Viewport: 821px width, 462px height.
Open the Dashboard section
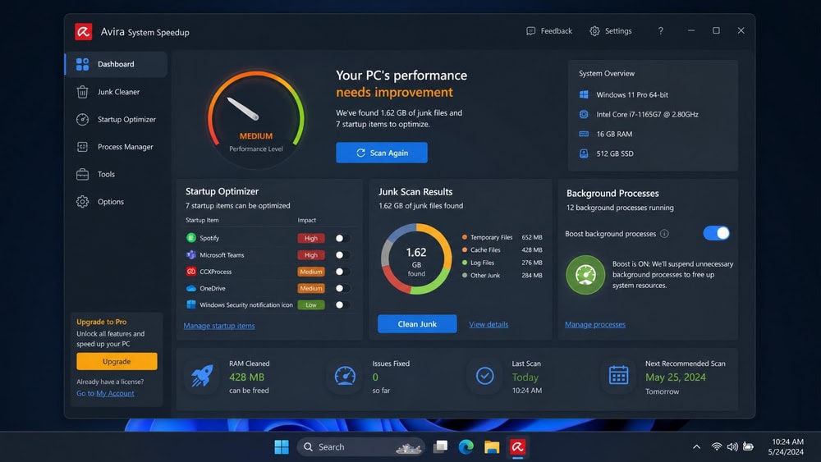[117, 64]
